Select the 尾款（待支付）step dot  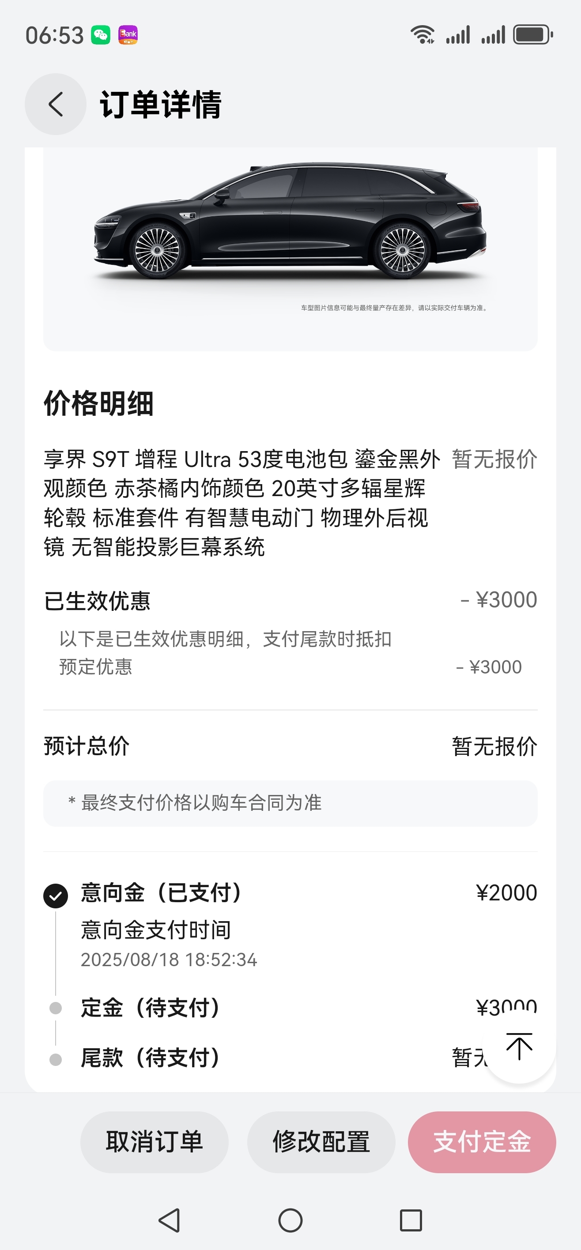click(56, 1059)
